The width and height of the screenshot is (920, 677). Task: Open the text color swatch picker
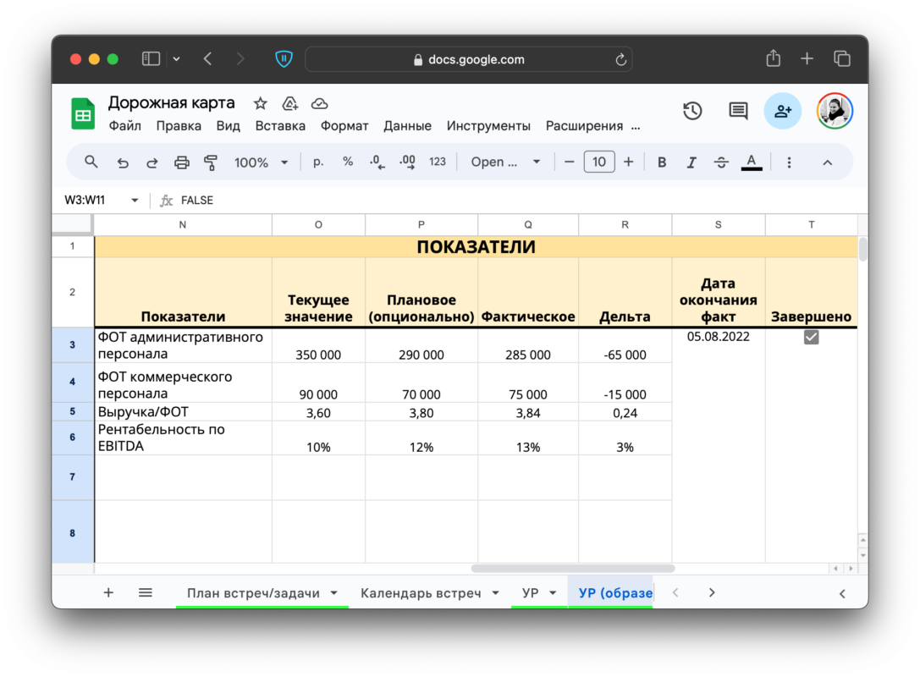751,162
